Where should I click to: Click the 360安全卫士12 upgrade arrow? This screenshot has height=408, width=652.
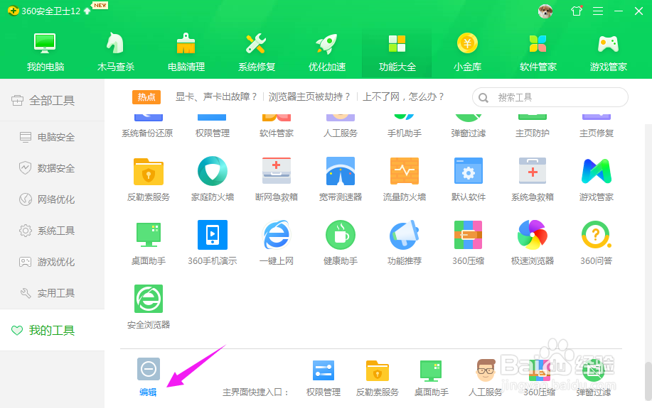(87, 11)
